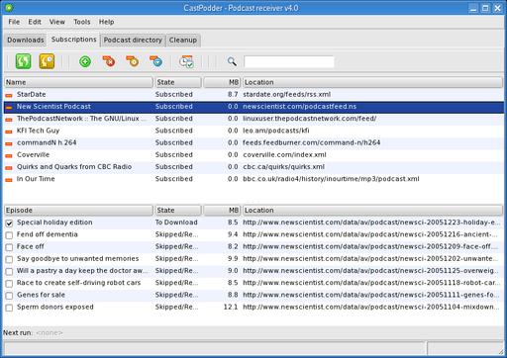
Task: Click the magnifying glass search icon
Action: (232, 61)
